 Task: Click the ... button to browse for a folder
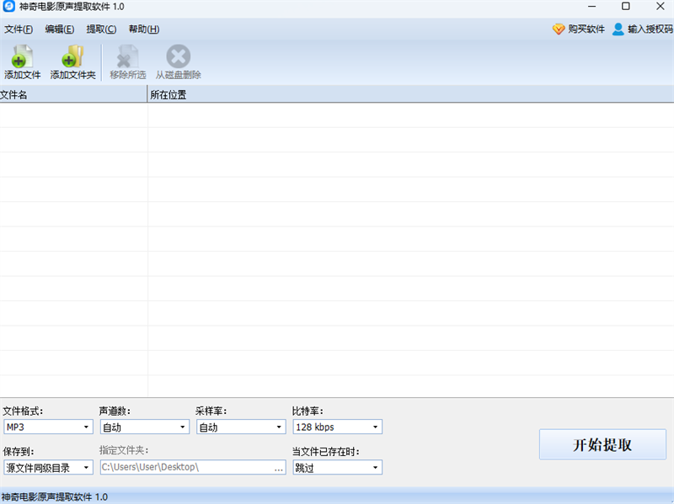tap(279, 467)
